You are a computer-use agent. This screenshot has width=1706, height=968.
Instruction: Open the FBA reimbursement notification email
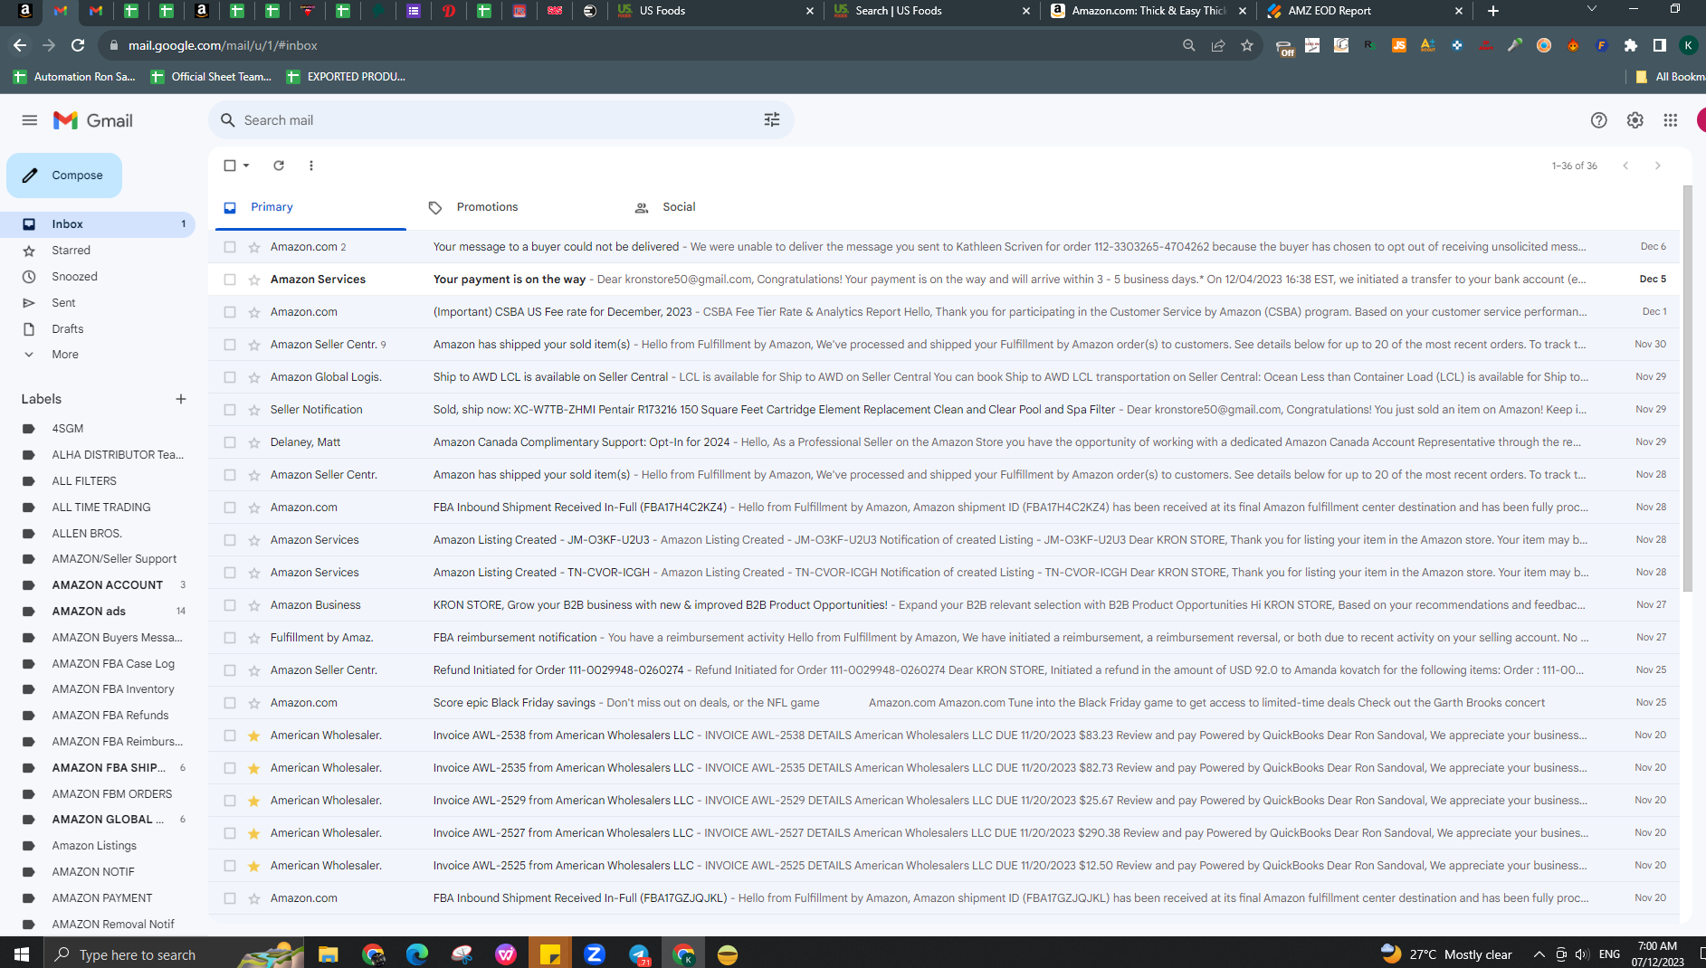click(944, 638)
